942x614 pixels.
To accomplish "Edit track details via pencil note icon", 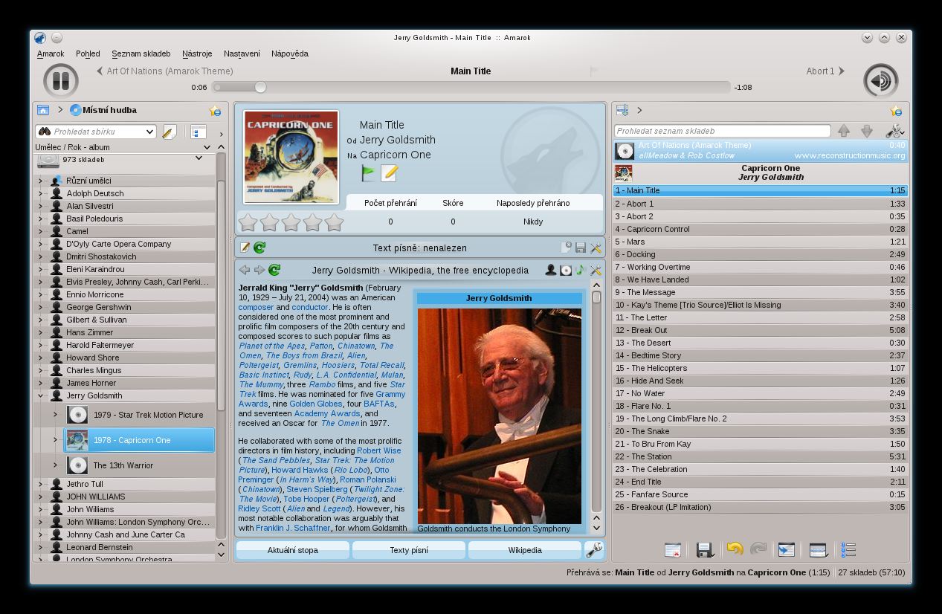I will click(x=390, y=173).
